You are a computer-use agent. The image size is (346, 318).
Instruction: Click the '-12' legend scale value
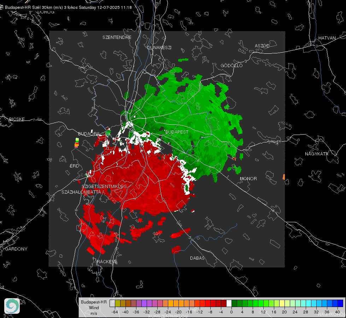pyautogui.click(x=199, y=312)
